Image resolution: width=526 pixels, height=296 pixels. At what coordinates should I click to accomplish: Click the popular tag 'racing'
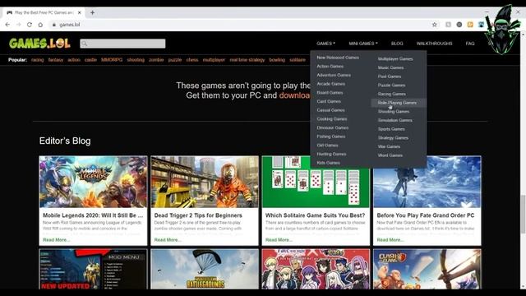tap(38, 60)
